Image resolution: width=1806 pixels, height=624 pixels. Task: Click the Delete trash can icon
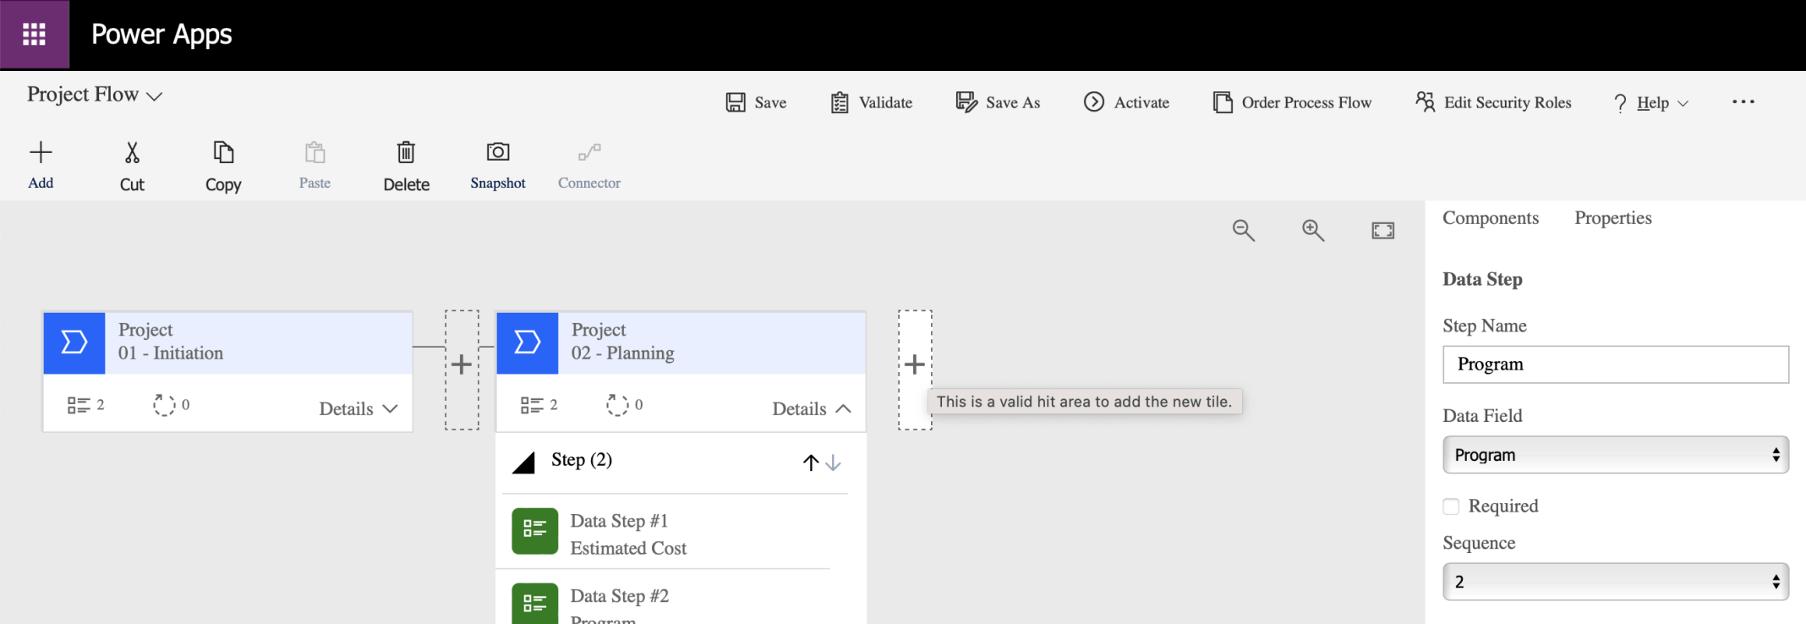[x=406, y=153]
